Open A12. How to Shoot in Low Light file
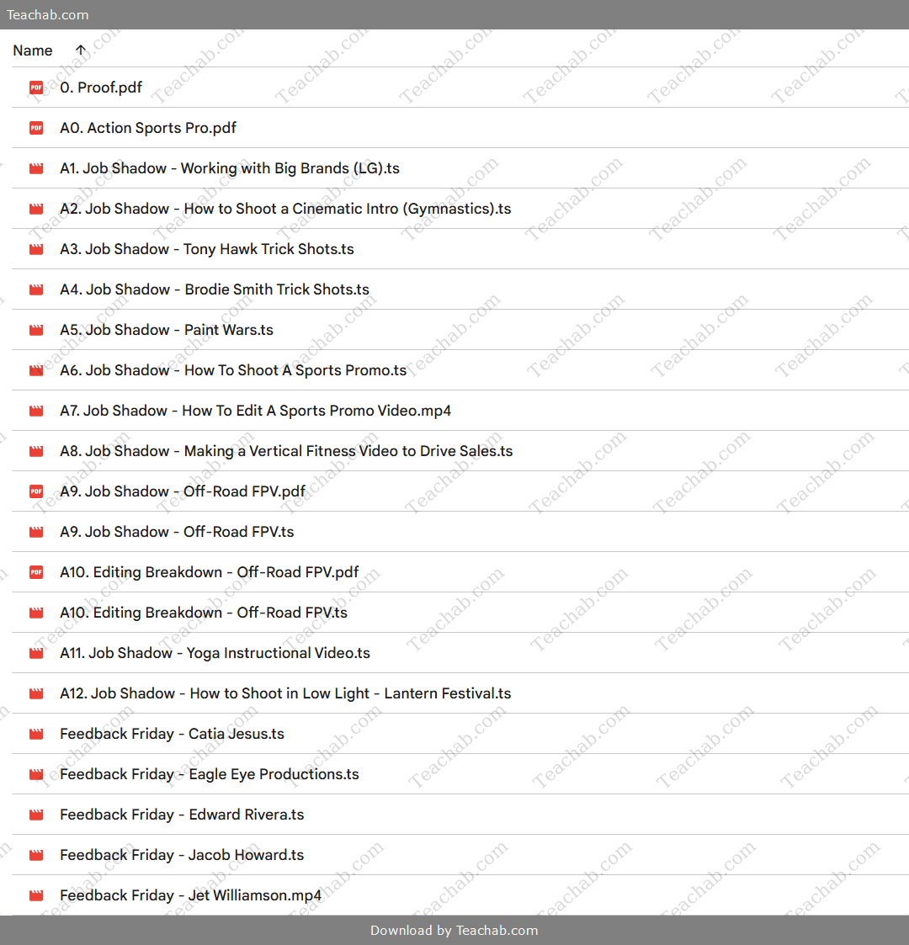This screenshot has width=909, height=945. coord(285,693)
